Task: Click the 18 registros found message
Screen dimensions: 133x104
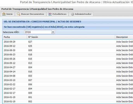Action: tap(44, 27)
